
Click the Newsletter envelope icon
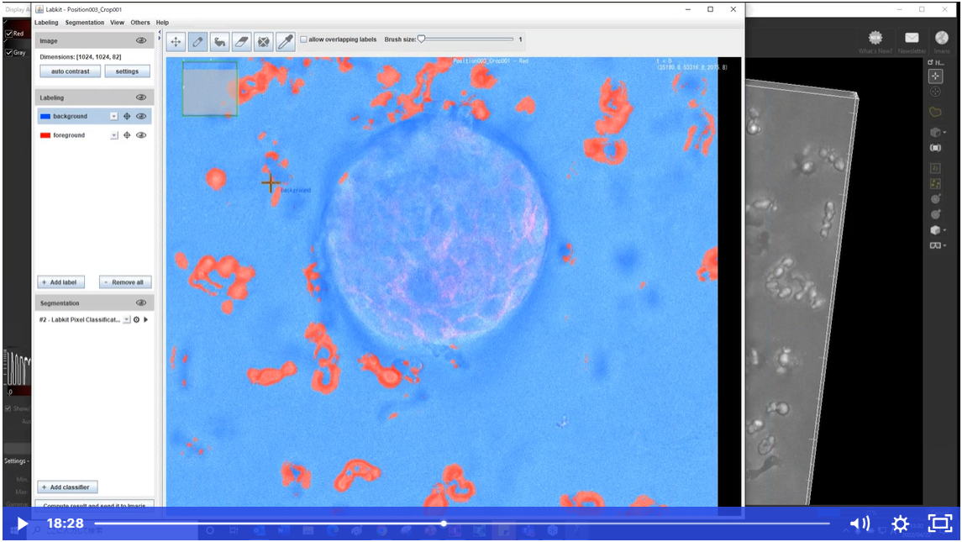coord(912,38)
